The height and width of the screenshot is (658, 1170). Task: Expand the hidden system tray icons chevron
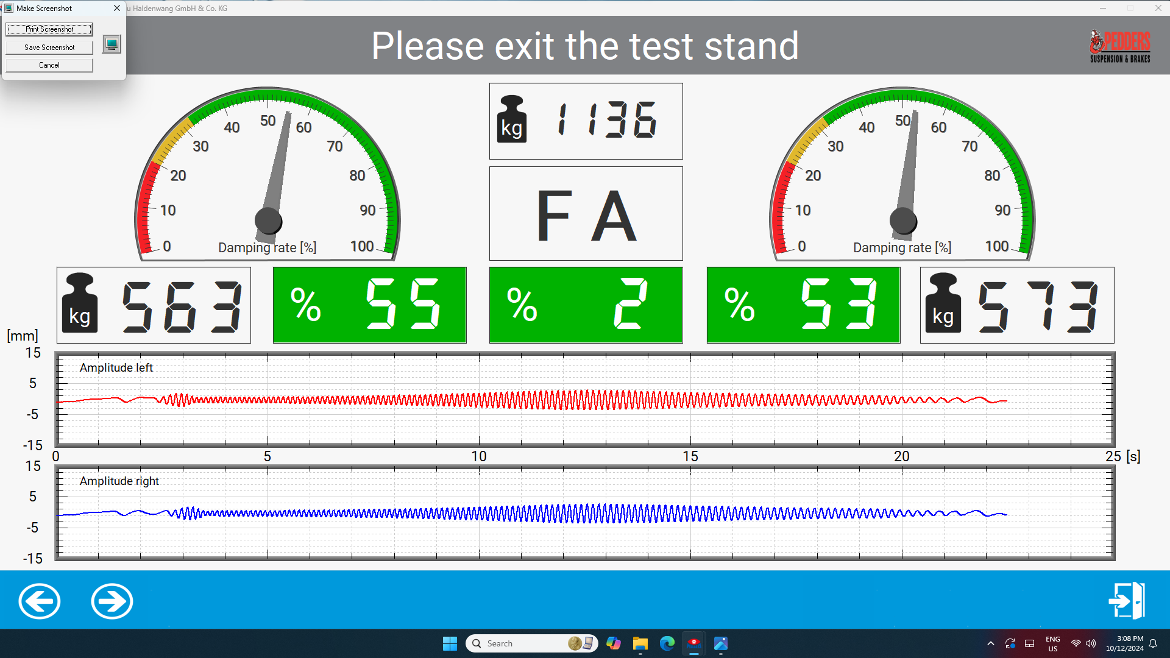[x=991, y=643]
